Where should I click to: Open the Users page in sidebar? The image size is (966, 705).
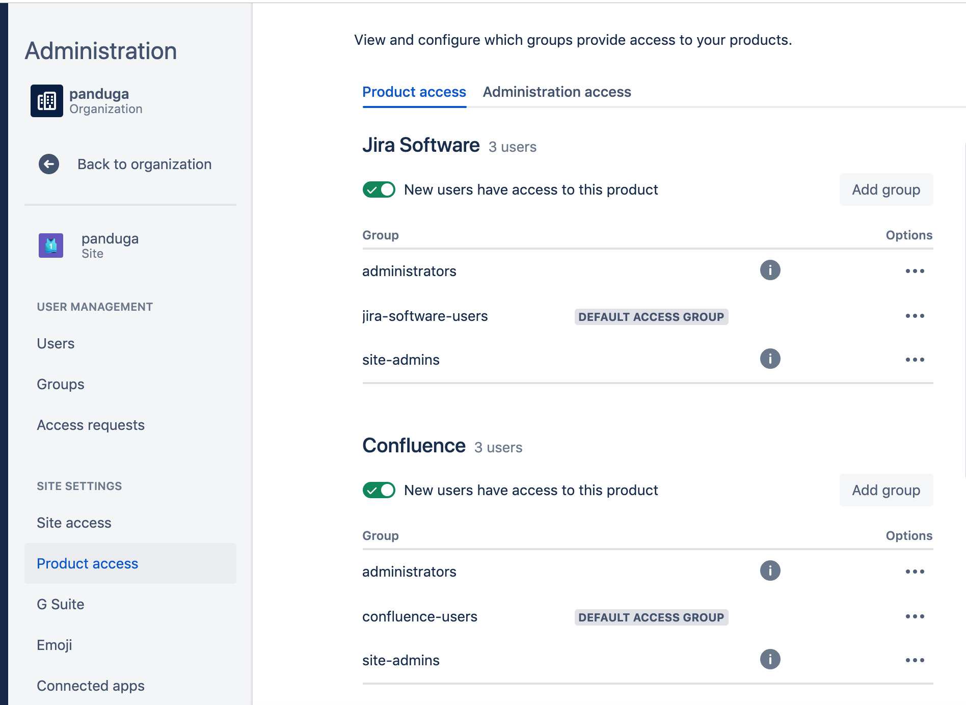[56, 343]
